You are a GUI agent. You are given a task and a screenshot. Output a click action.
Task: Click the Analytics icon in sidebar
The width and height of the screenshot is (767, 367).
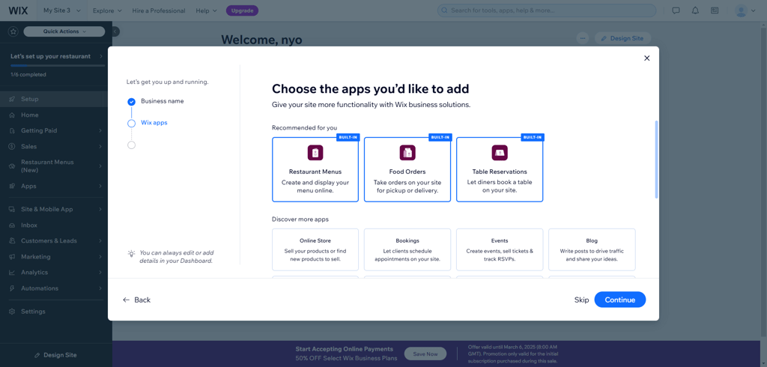point(12,273)
